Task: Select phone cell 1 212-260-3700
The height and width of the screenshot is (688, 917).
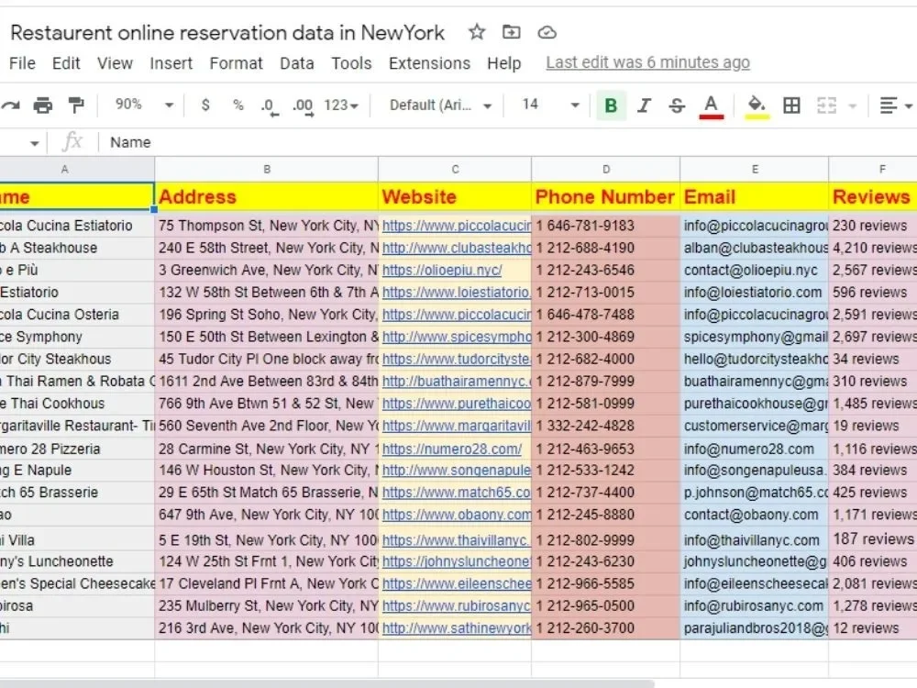Action: tap(606, 628)
